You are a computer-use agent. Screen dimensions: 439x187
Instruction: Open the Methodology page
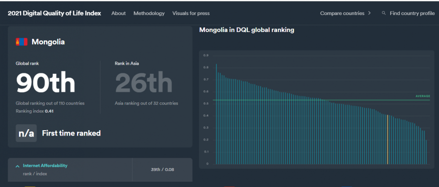149,13
